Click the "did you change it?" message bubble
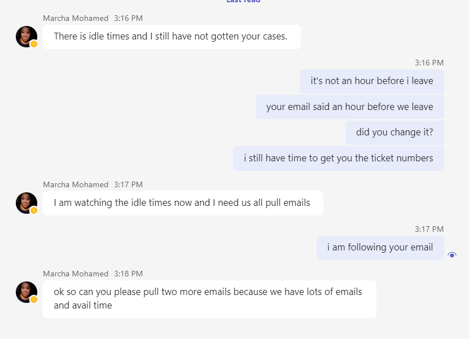 pyautogui.click(x=394, y=133)
